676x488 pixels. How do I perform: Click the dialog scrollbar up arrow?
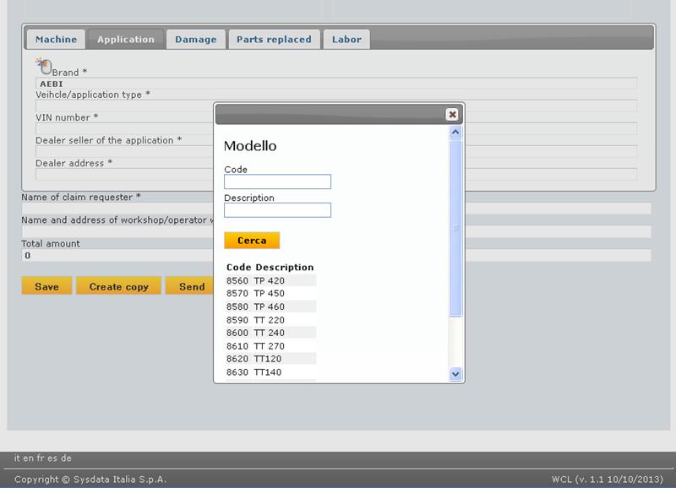455,132
